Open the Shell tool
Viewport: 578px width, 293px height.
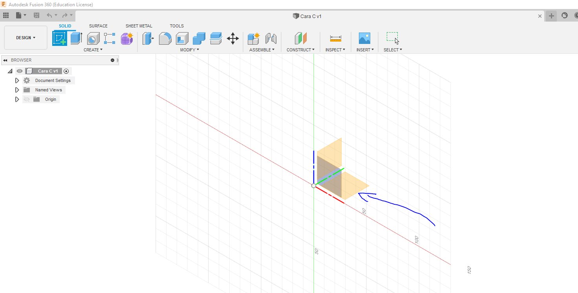(182, 38)
